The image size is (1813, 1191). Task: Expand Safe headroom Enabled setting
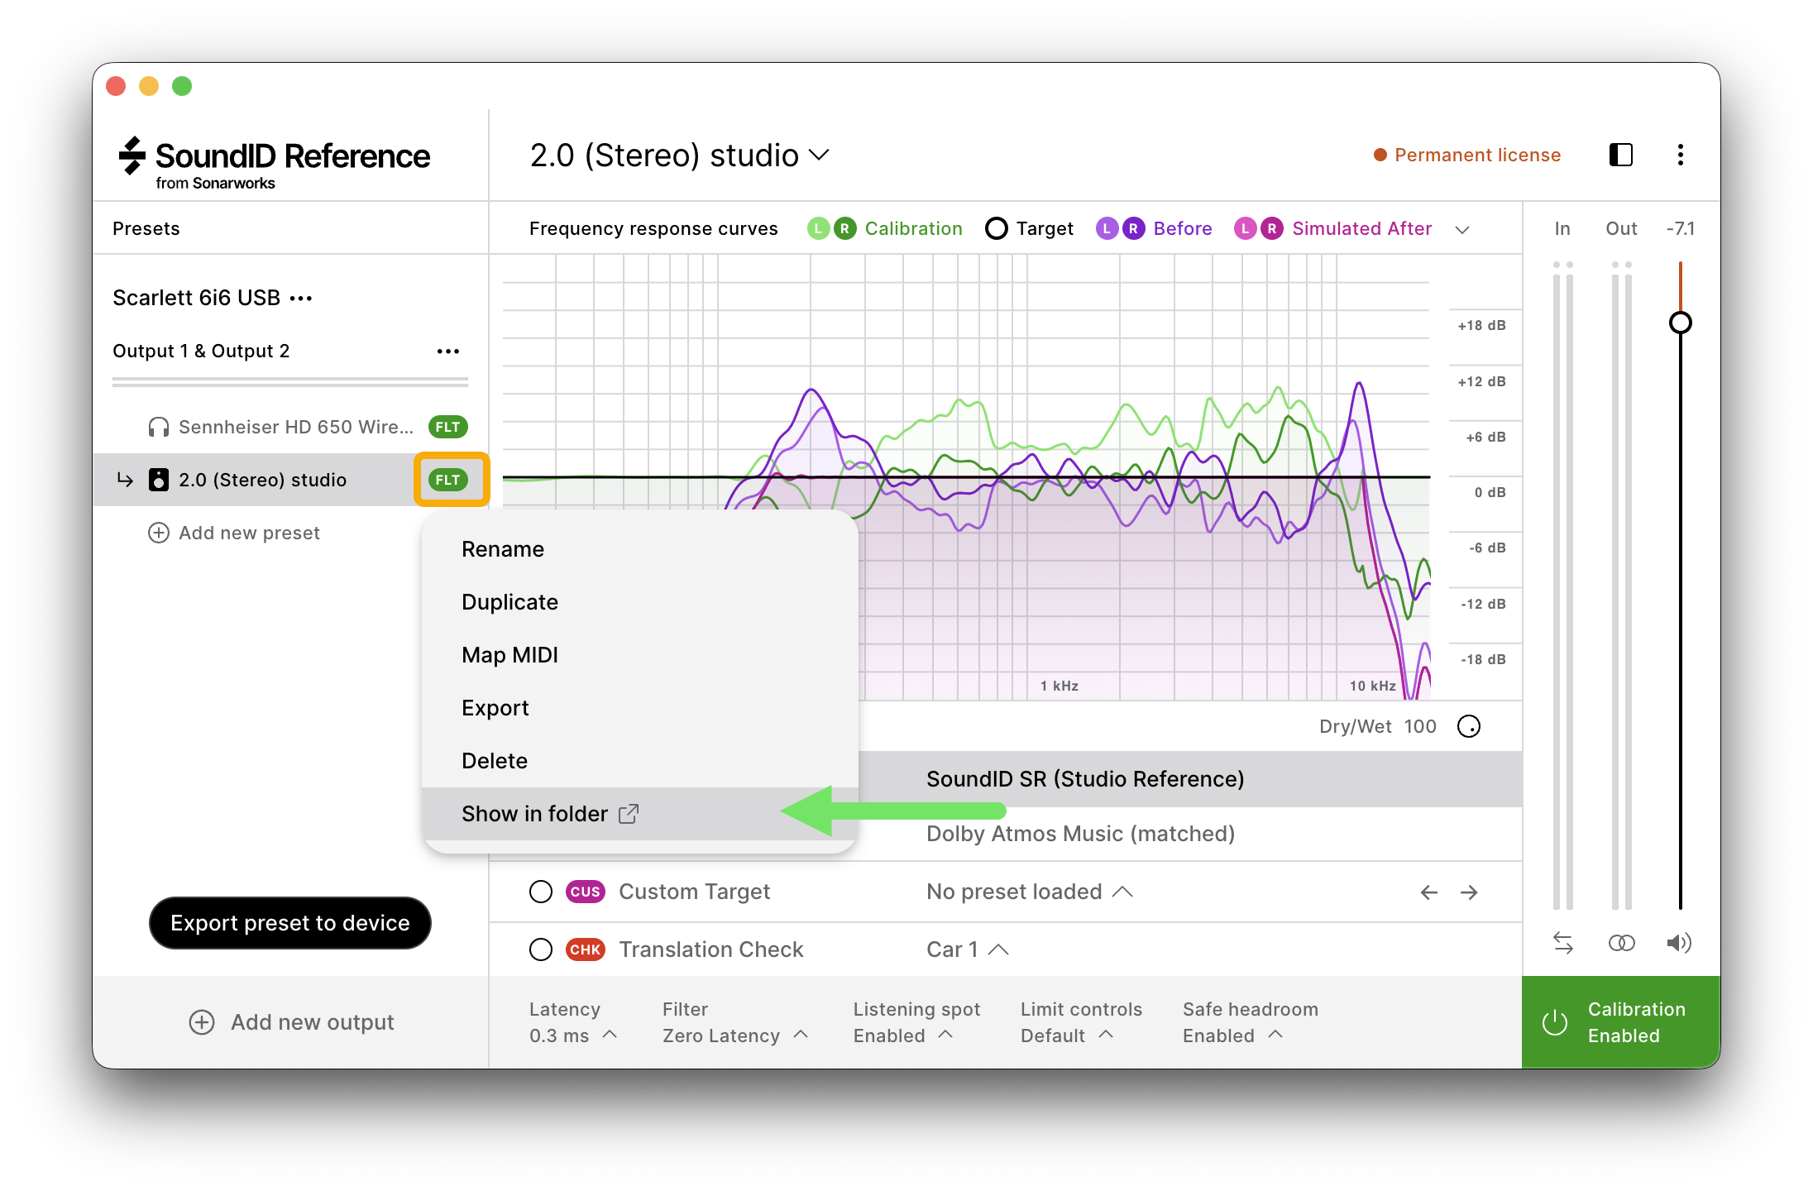(x=1251, y=1022)
